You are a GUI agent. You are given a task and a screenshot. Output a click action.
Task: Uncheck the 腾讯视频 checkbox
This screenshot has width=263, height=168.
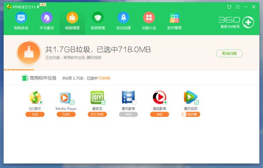pos(196,102)
